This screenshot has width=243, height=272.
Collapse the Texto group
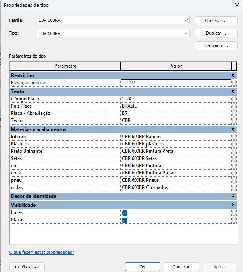pyautogui.click(x=233, y=91)
